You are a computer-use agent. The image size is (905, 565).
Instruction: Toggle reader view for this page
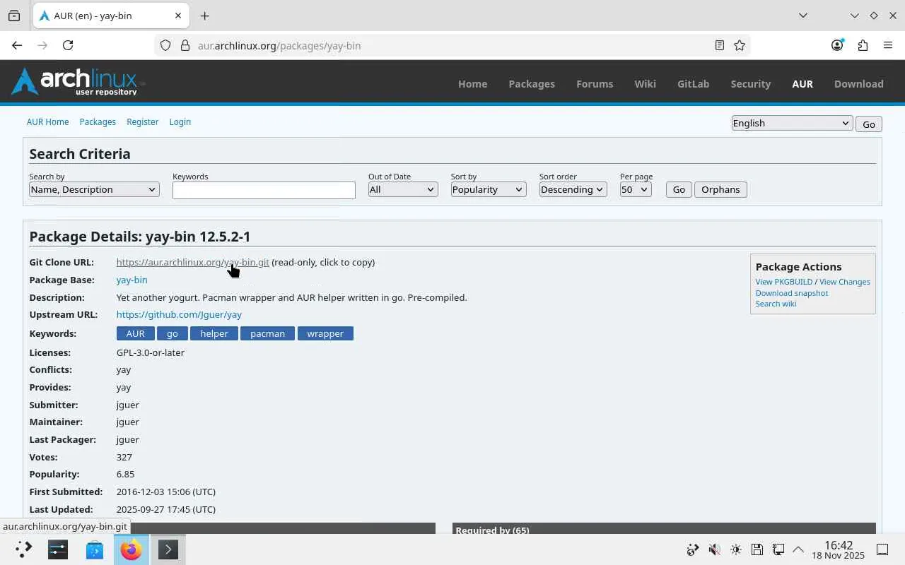(x=719, y=45)
